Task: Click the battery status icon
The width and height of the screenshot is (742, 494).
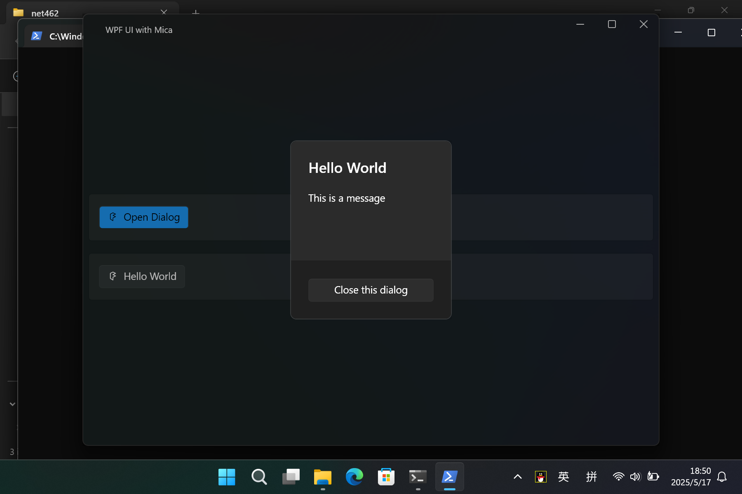Action: (653, 477)
